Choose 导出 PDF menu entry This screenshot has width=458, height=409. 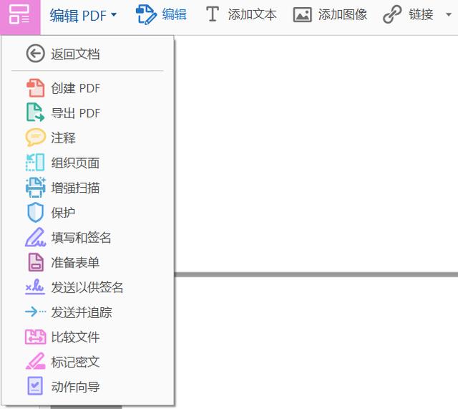[76, 113]
